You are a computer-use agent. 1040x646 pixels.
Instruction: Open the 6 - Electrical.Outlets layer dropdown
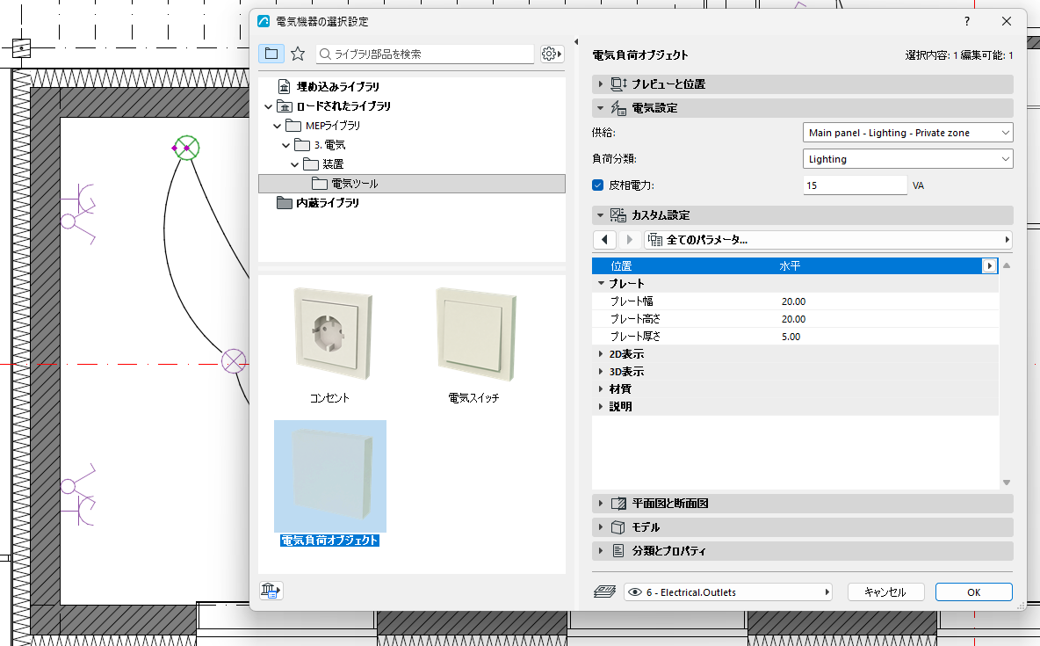(727, 592)
